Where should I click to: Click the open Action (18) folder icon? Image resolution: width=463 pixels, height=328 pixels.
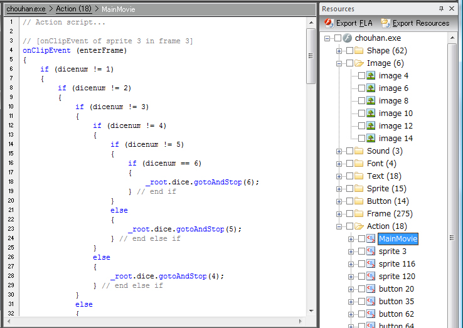(x=359, y=226)
